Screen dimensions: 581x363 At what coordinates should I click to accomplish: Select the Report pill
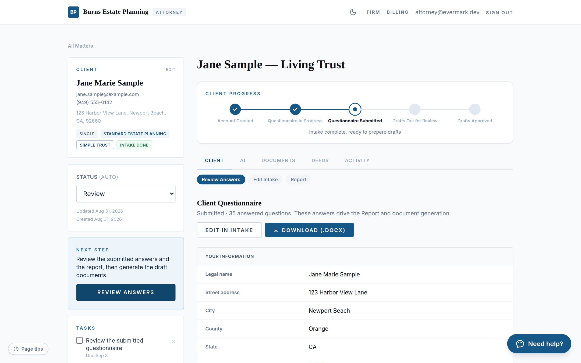(298, 180)
